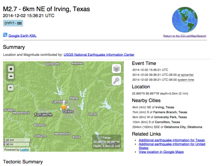
Task: Click the Fort Worth label on the map
Action: coord(43,115)
